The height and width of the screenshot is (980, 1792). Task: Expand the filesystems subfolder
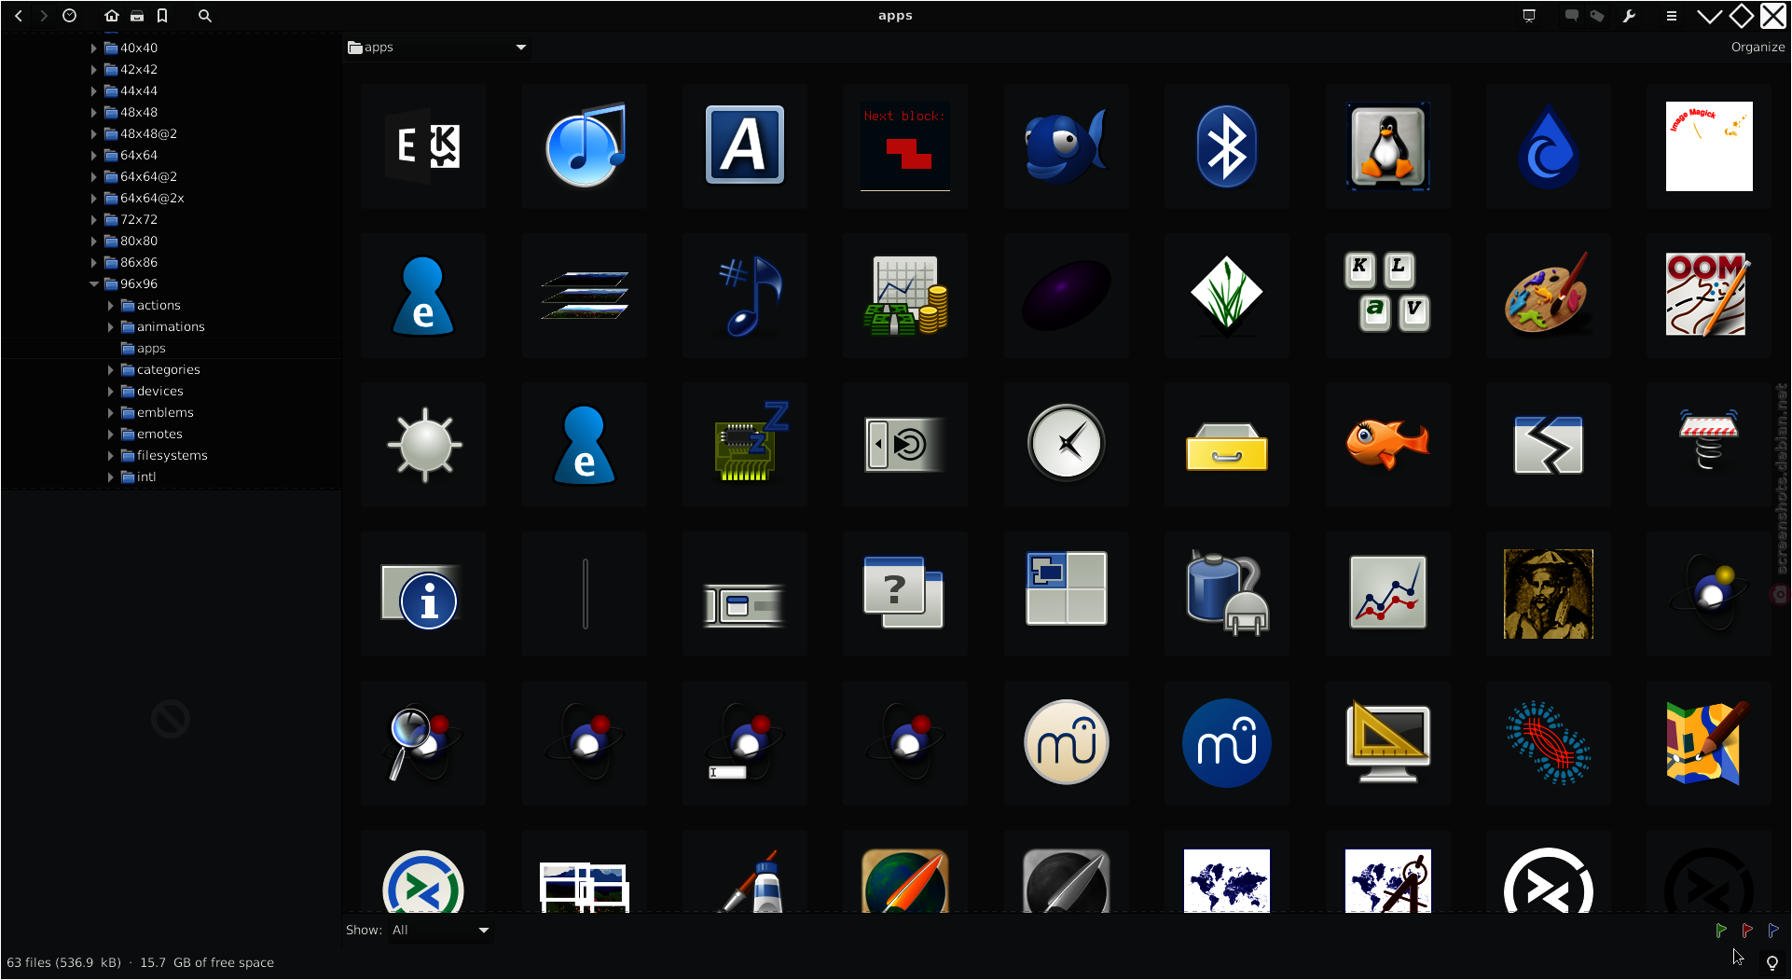(x=110, y=456)
